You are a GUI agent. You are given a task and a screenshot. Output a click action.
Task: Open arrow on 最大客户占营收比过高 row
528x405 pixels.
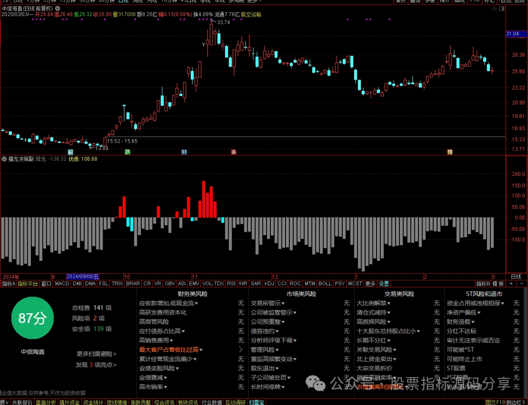pyautogui.click(x=241, y=350)
